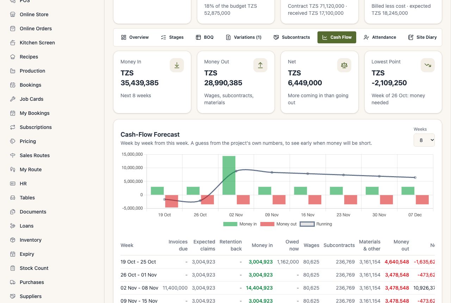Click the Sales Routes signpost icon
This screenshot has width=451, height=303.
(x=13, y=155)
